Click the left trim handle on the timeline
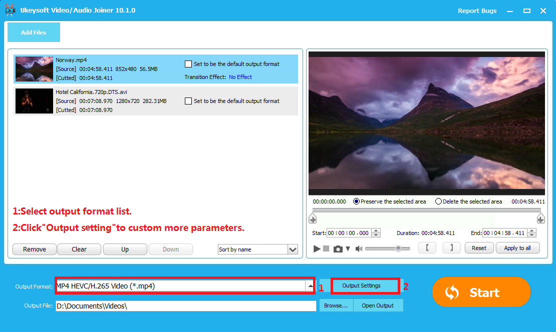 (313, 218)
